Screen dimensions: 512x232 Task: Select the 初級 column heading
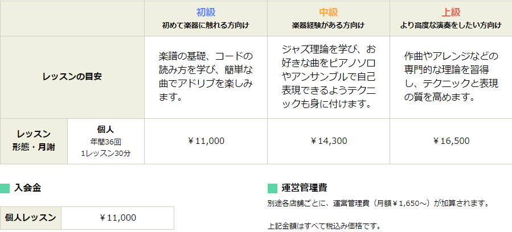[x=206, y=13]
